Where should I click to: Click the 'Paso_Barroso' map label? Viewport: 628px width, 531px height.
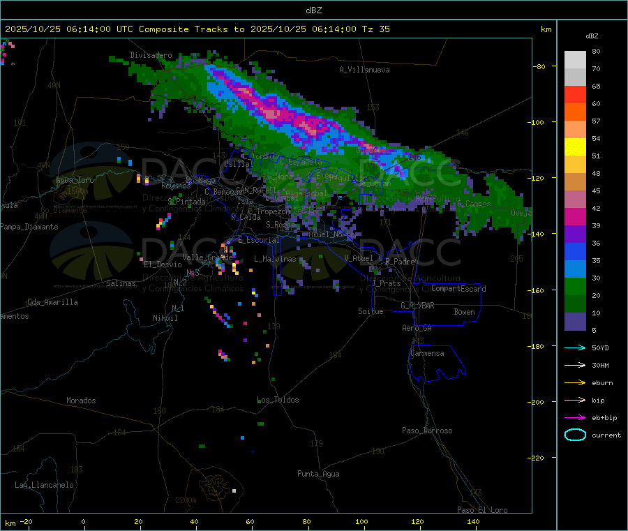click(x=427, y=431)
